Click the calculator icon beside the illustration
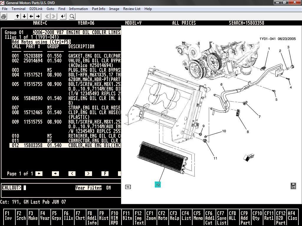 (293, 186)
